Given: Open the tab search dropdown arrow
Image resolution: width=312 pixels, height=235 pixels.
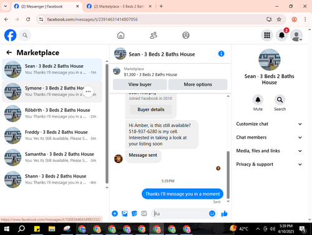Looking at the screenshot, I should [x=6, y=6].
